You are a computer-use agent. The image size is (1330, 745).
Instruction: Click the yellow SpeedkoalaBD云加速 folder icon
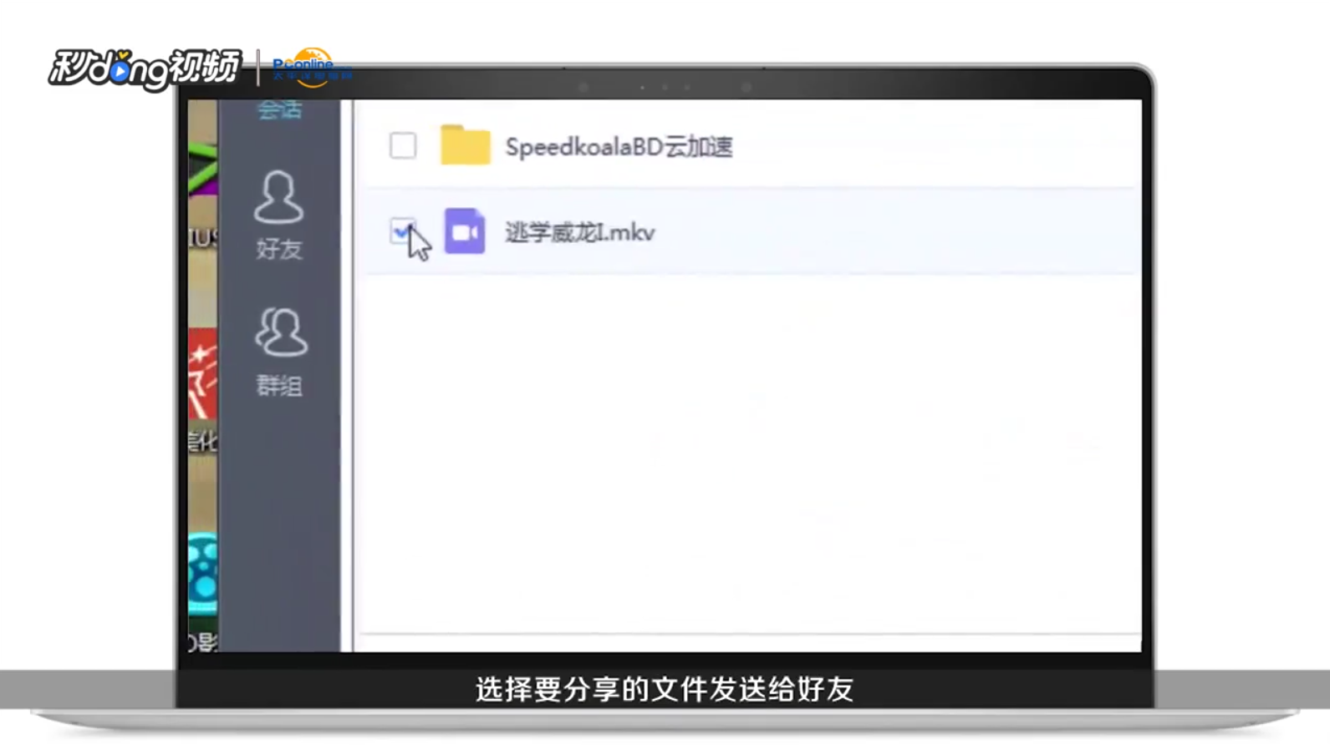click(465, 144)
